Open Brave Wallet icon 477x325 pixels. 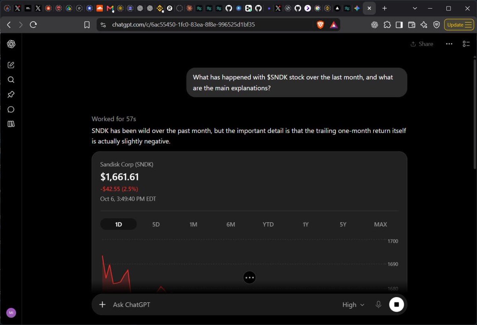click(x=412, y=25)
